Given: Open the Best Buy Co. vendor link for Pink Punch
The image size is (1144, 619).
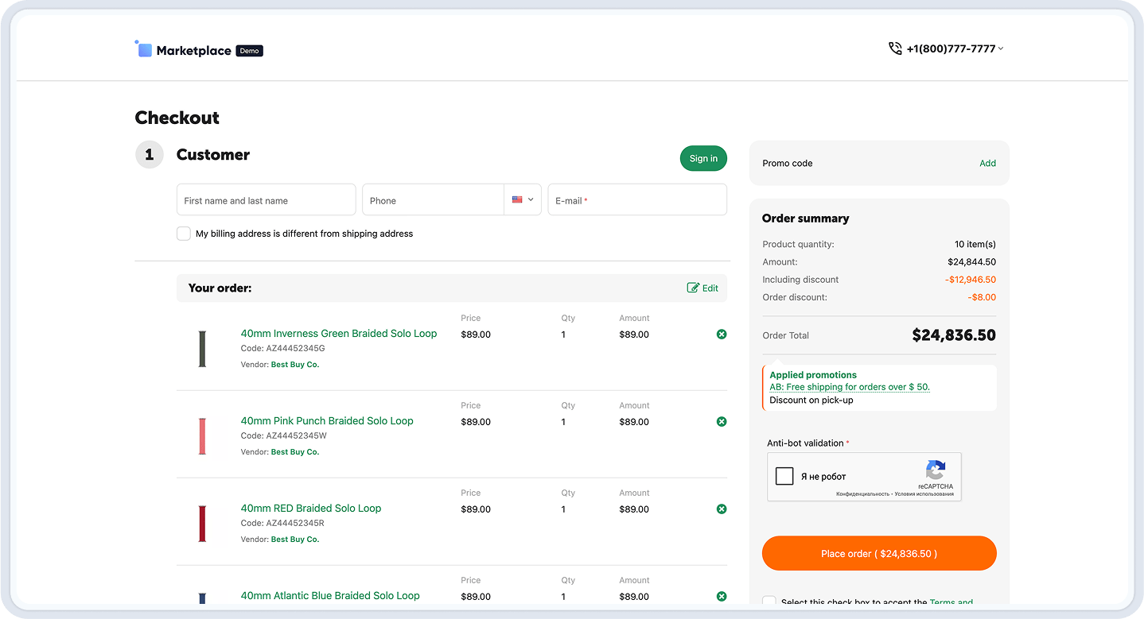Looking at the screenshot, I should tap(294, 452).
